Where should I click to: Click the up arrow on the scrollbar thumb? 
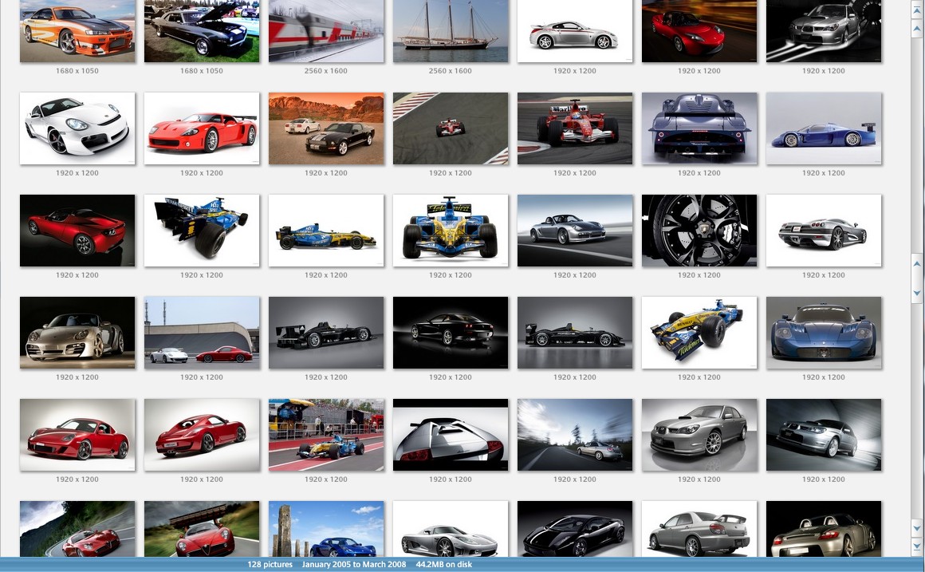(917, 264)
